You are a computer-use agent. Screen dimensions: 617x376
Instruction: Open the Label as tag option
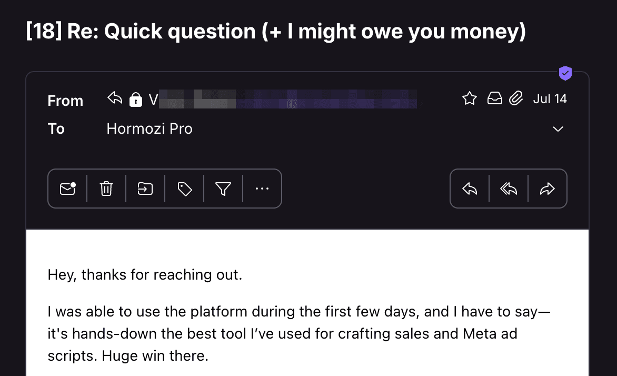[184, 189]
